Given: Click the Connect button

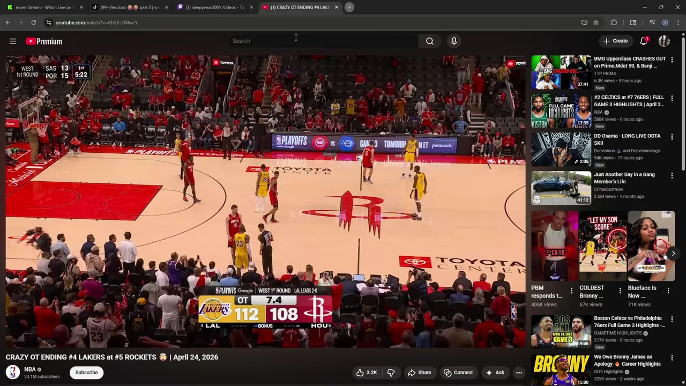Looking at the screenshot, I should tap(458, 373).
